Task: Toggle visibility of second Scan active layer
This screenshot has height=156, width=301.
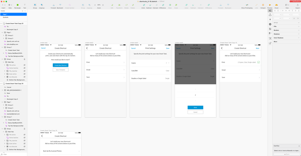Action: tap(24, 143)
